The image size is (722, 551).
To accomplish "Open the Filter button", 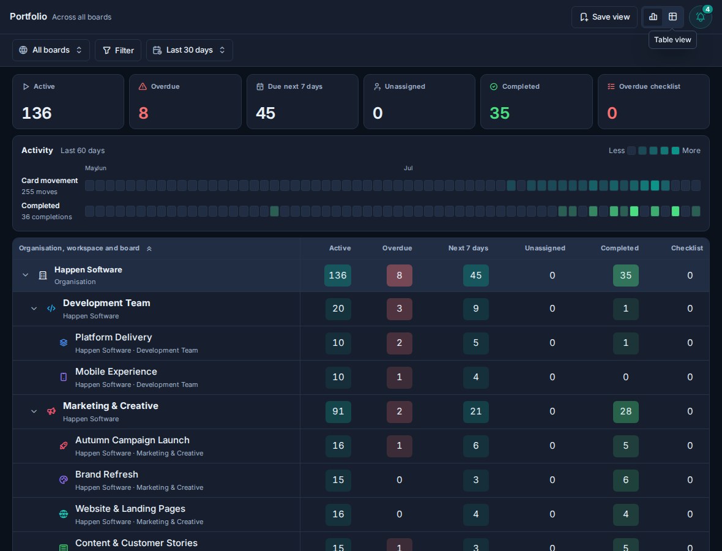I will tap(118, 50).
